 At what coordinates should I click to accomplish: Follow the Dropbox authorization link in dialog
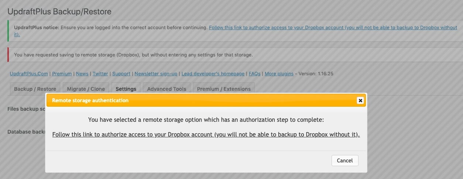point(206,134)
